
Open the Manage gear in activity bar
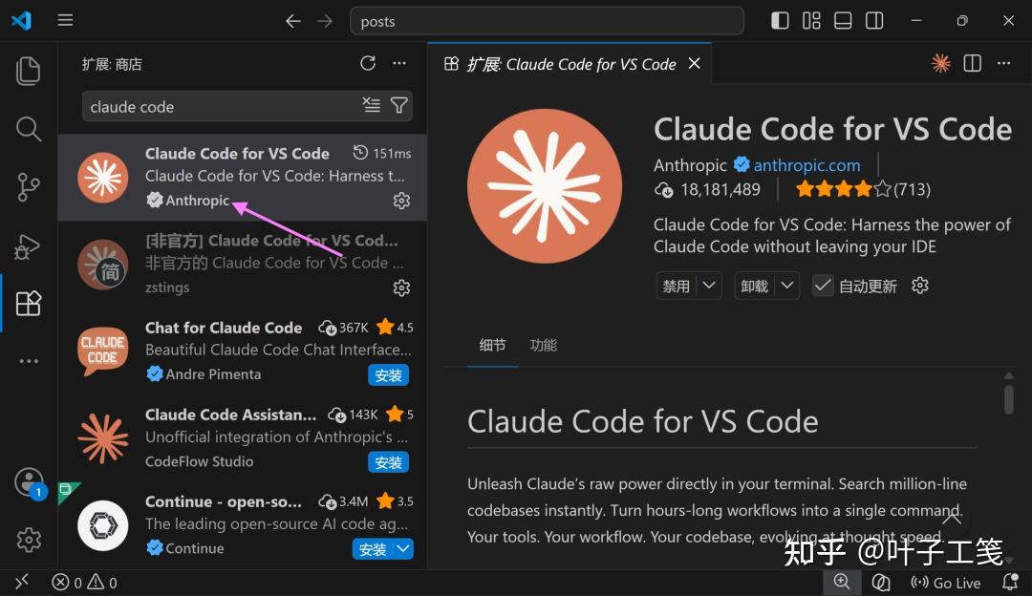tap(29, 540)
